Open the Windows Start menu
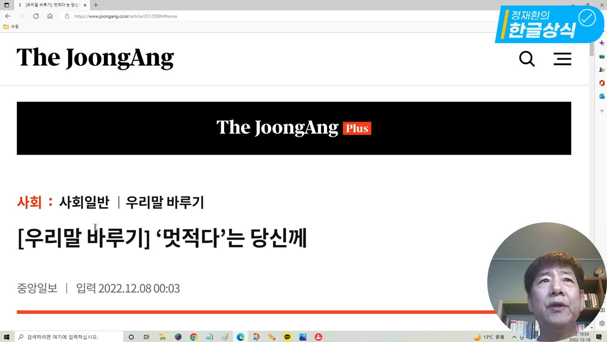This screenshot has width=607, height=342. 7,337
